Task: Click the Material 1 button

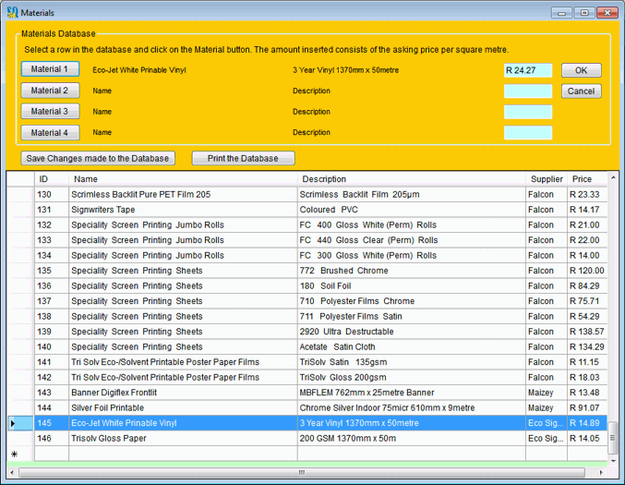Action: point(50,69)
